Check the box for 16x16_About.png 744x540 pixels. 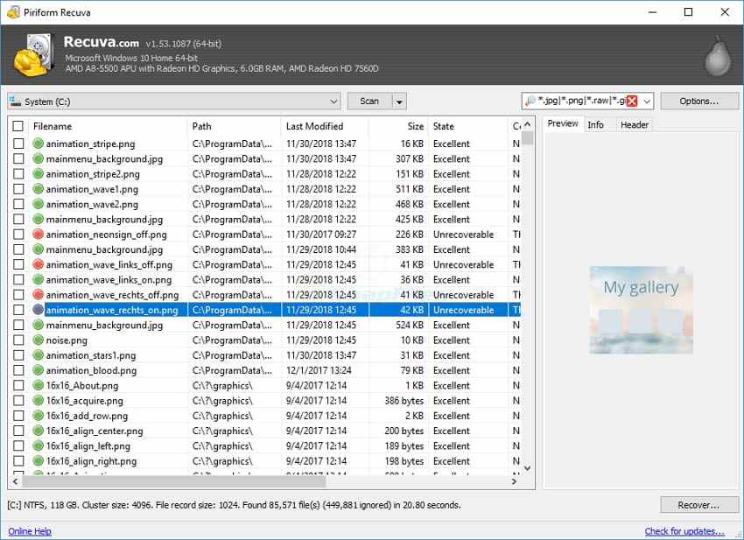tap(18, 385)
